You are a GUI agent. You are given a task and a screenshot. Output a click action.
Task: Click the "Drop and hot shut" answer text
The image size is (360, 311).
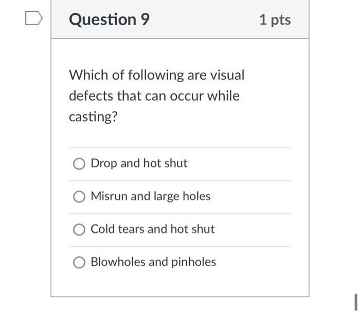pos(139,164)
